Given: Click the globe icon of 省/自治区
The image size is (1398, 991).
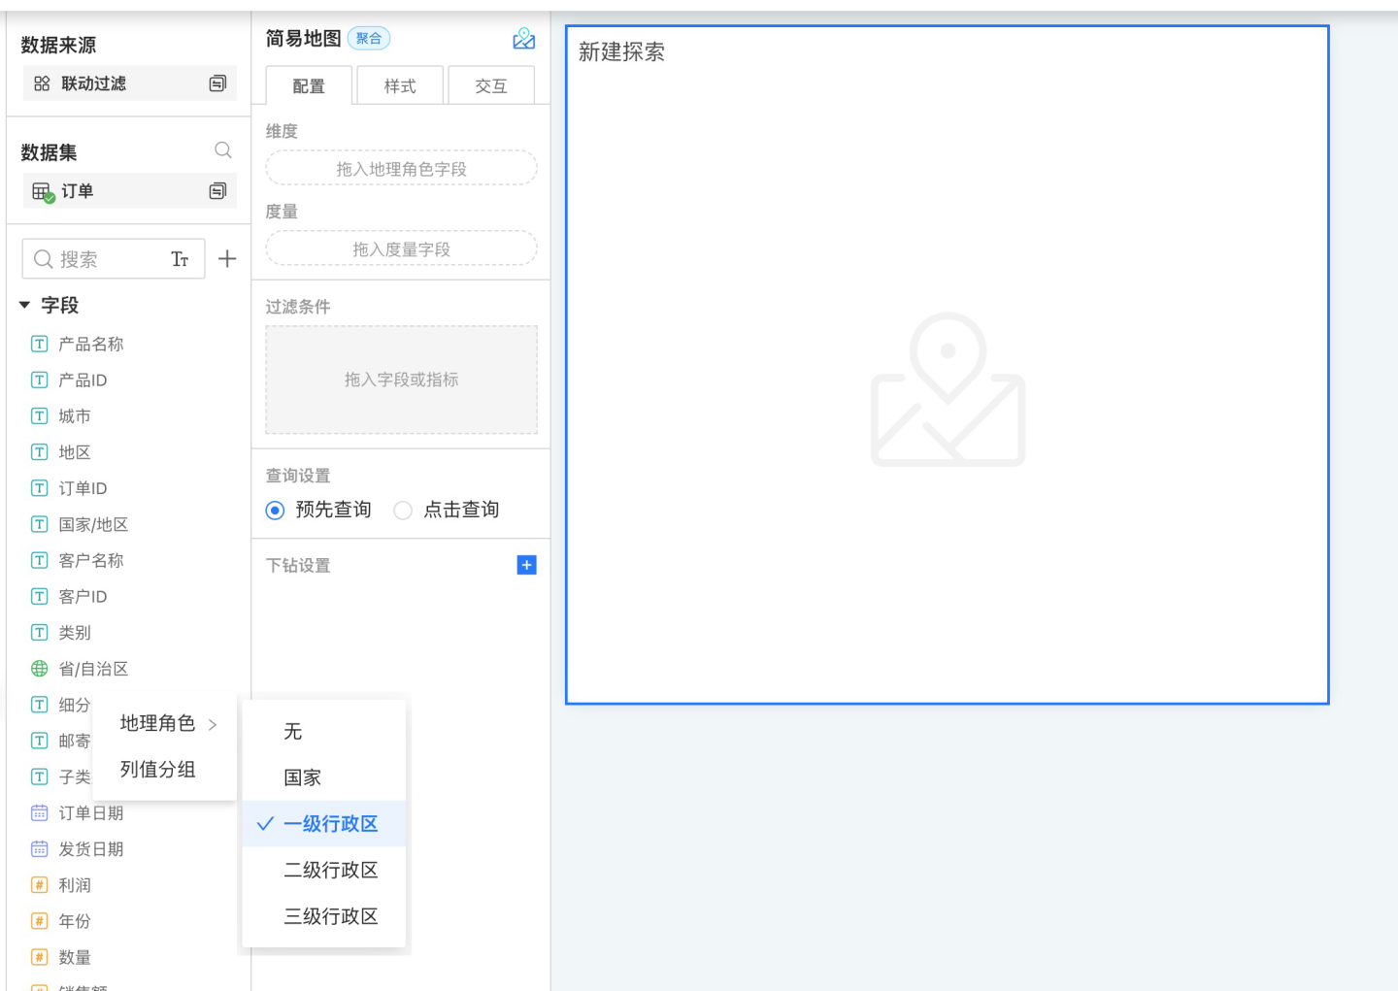Looking at the screenshot, I should [x=40, y=669].
